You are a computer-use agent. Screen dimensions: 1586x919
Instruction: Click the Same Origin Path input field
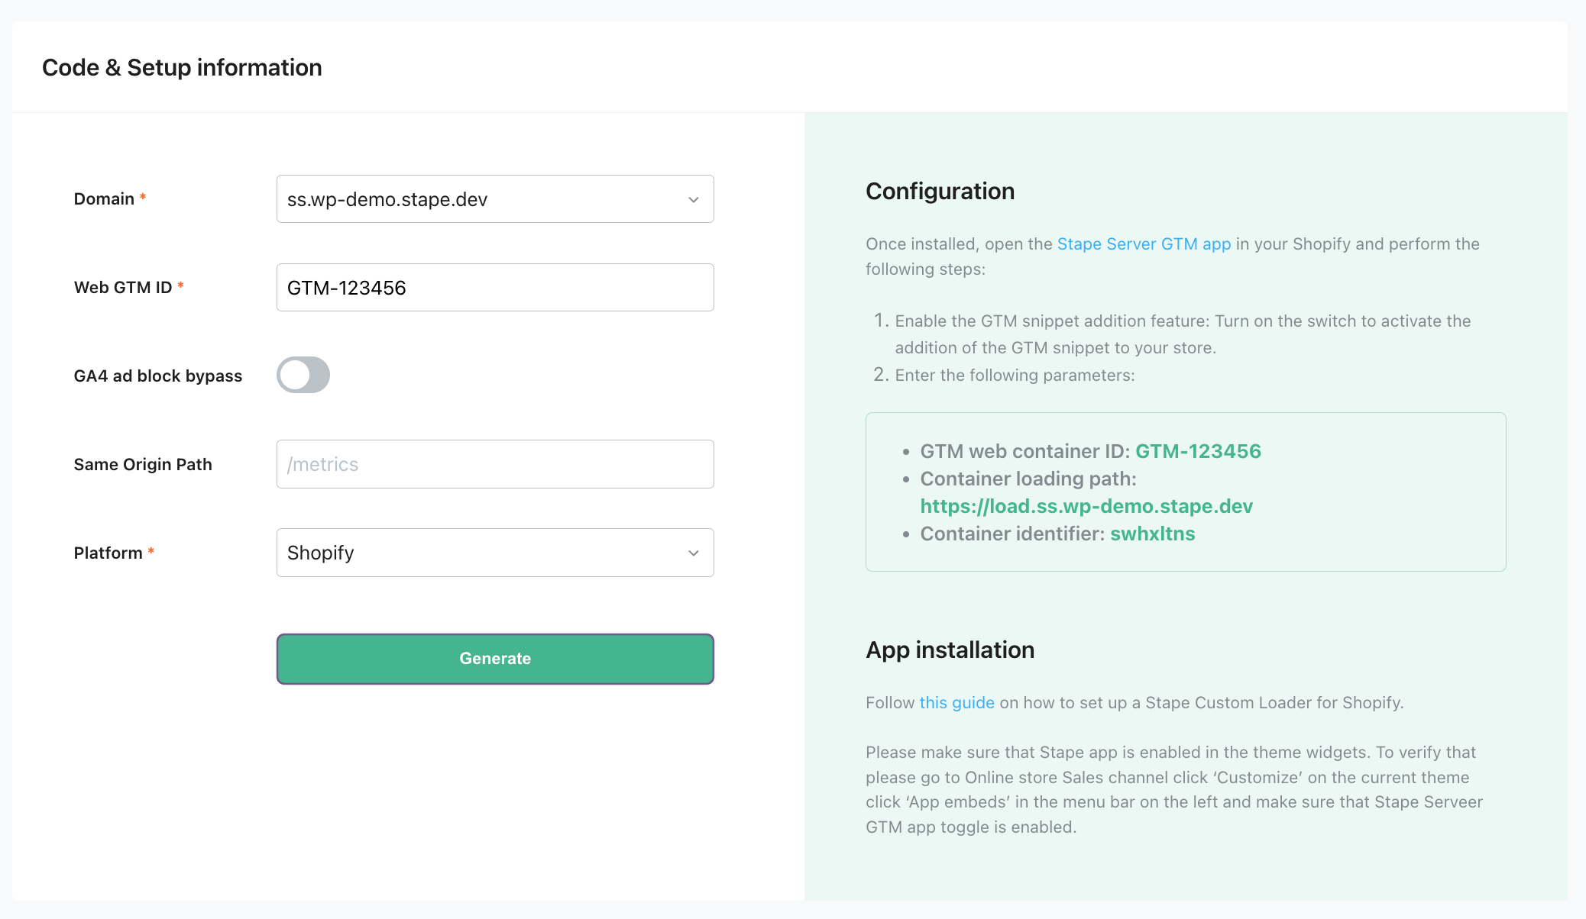[495, 464]
